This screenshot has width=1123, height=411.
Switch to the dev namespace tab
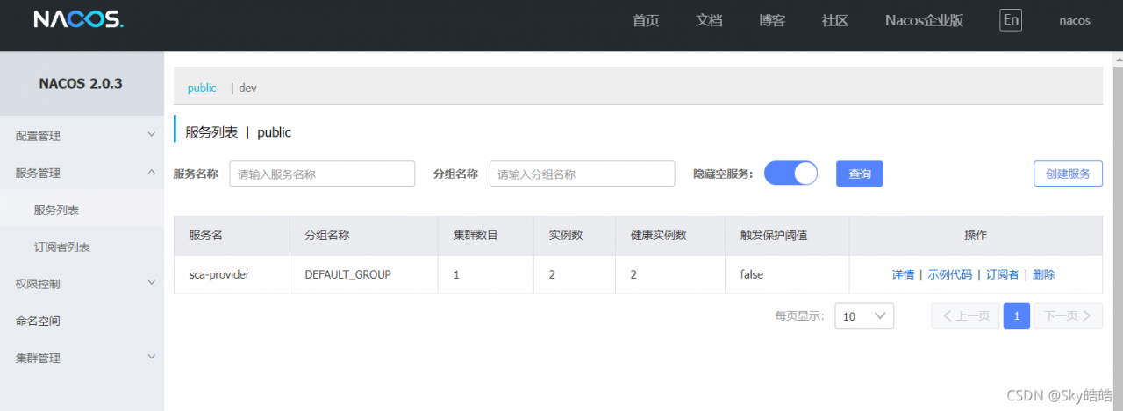pos(247,89)
